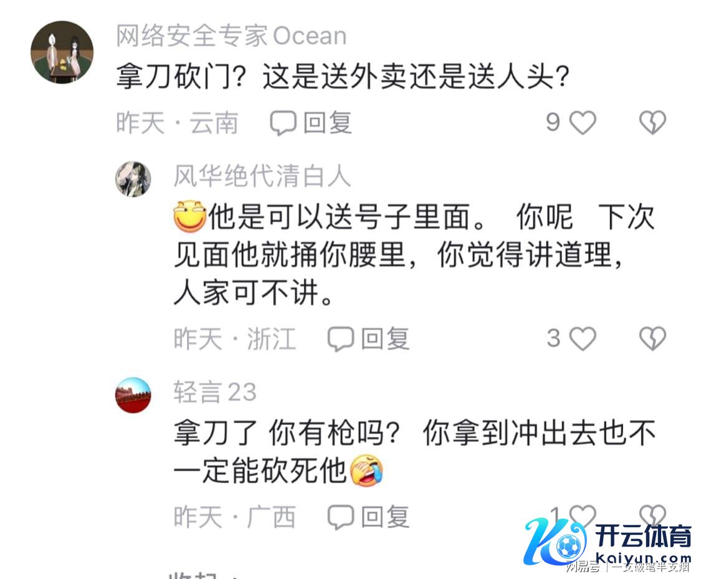
Task: Click the speech bubble icon beside 云南
Action: point(283,123)
